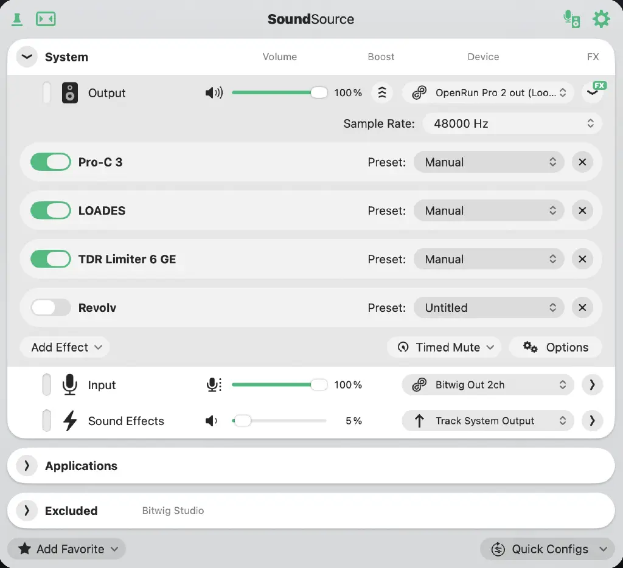Open the settings gear icon
This screenshot has width=623, height=568.
[x=601, y=19]
